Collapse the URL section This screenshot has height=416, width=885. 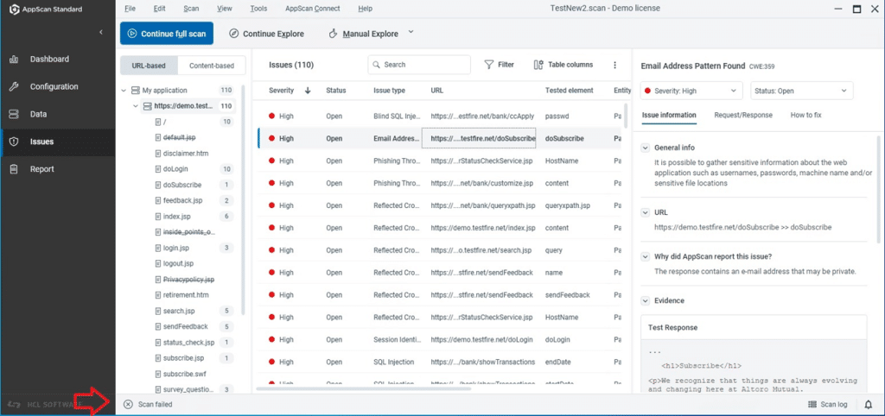coord(645,213)
